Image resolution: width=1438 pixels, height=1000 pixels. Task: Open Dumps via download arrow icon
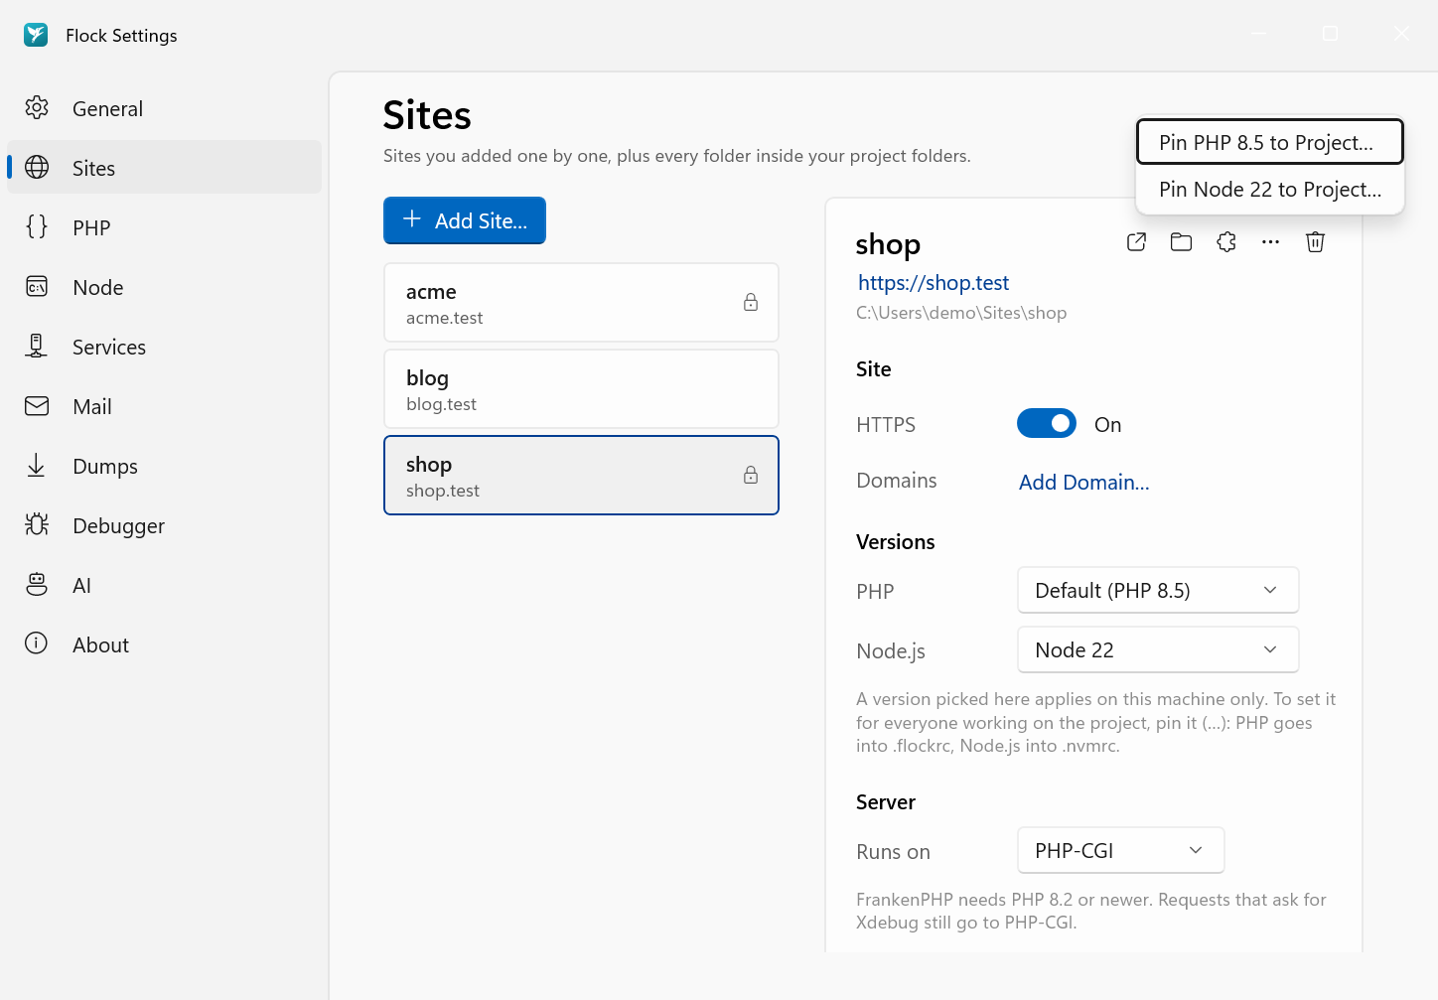37,466
